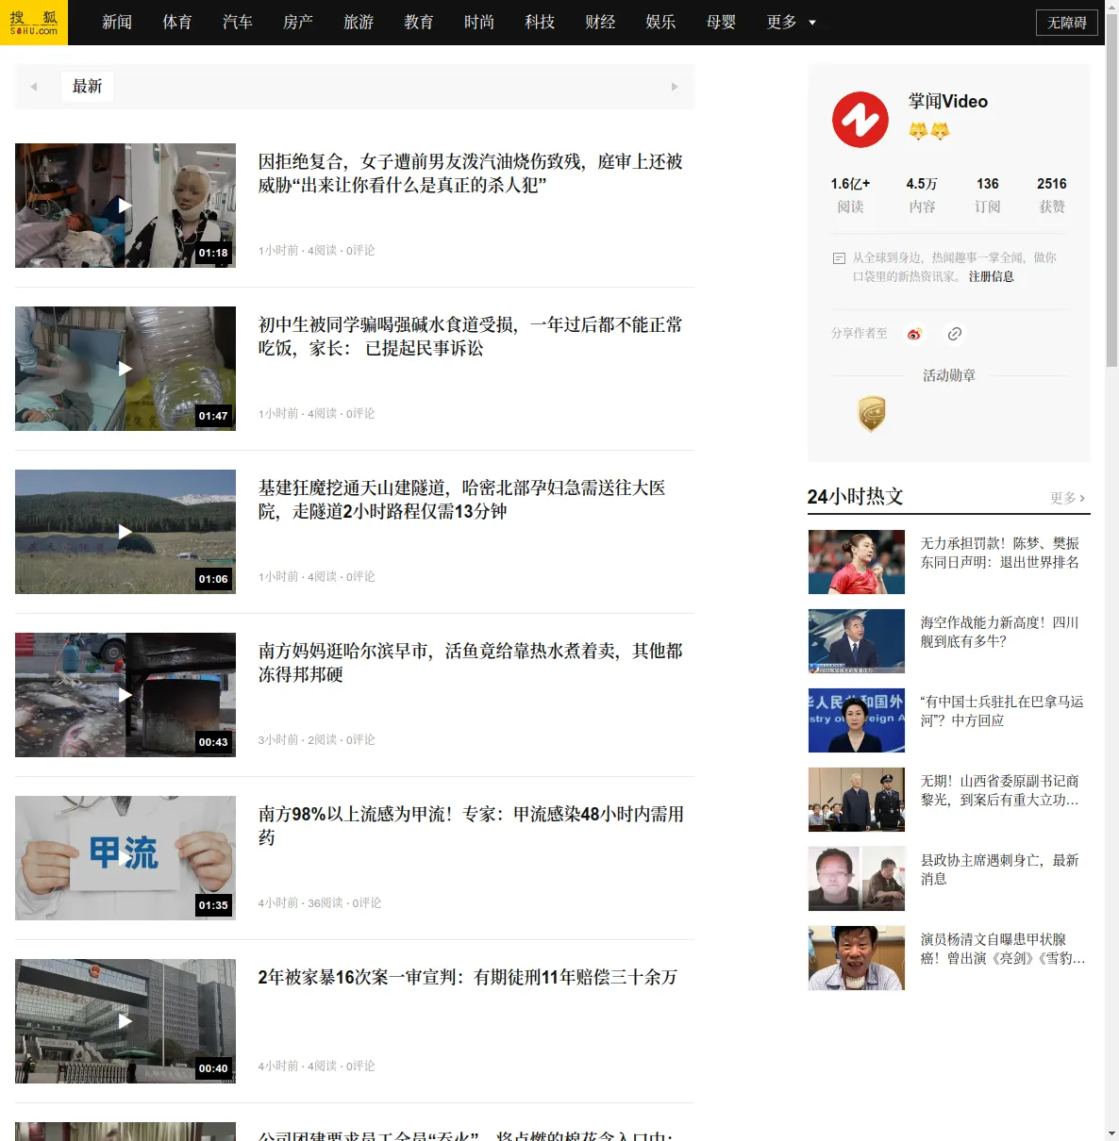1119x1141 pixels.
Task: Click thumbnail of foreign ministry spokesperson article
Action: [x=857, y=720]
